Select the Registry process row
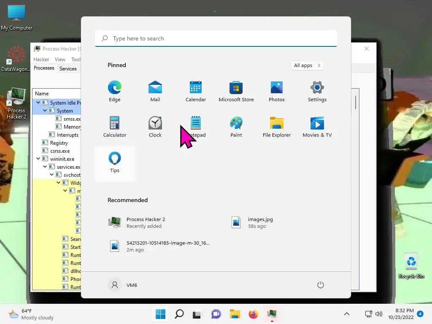This screenshot has height=324, width=432. pos(57,143)
